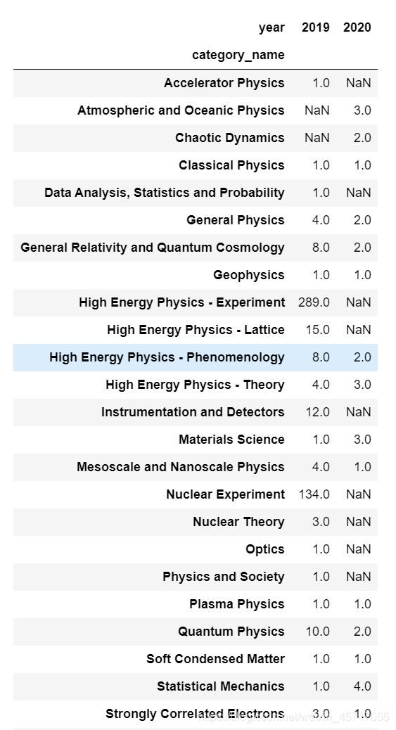Select the High Energy Physics - Lattice row
396x730 pixels.
(x=196, y=330)
